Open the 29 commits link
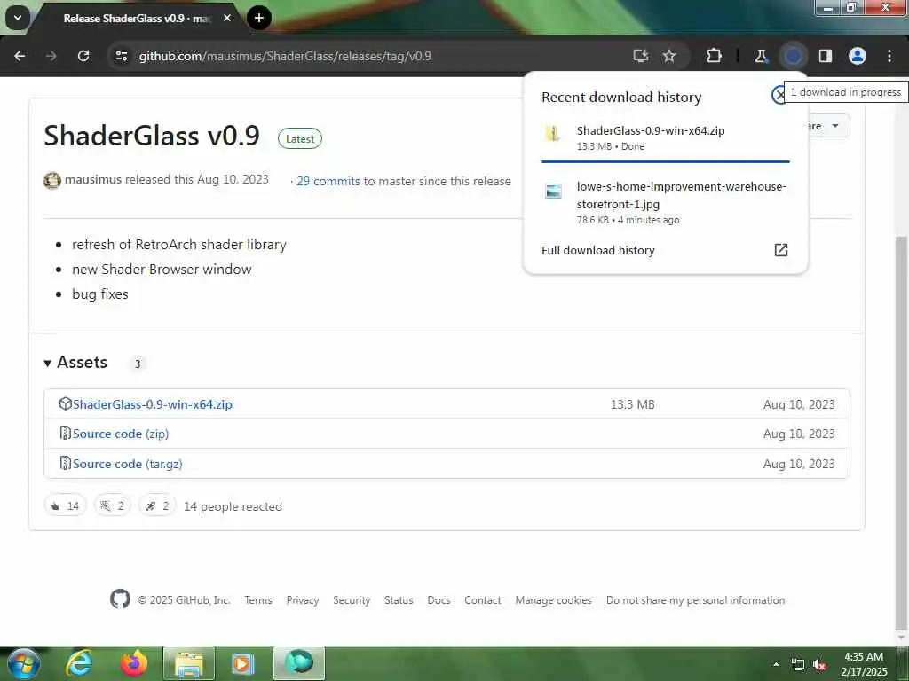Screen dimensions: 909x681 click(328, 181)
